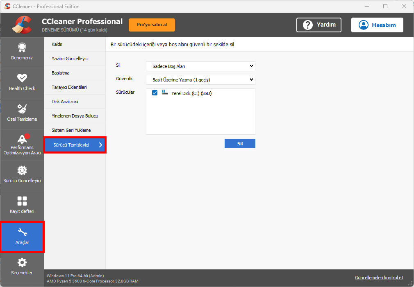Open Kayıt defteri grid icon
Screen dimensions: 414x287
click(22, 201)
